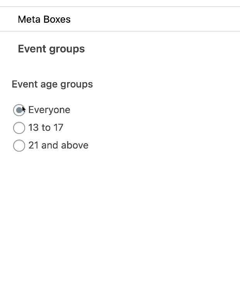240x307 pixels.
Task: Set event age group to 21 and above
Action: click(19, 146)
